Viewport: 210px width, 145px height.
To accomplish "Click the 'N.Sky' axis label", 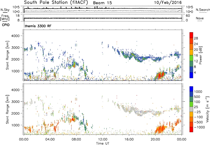I will click(x=5, y=10).
